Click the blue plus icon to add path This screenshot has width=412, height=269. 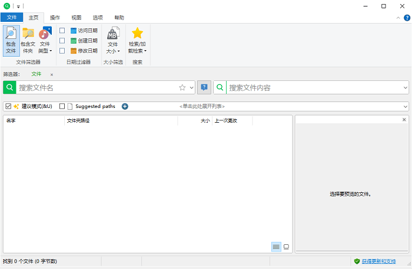[x=125, y=106]
